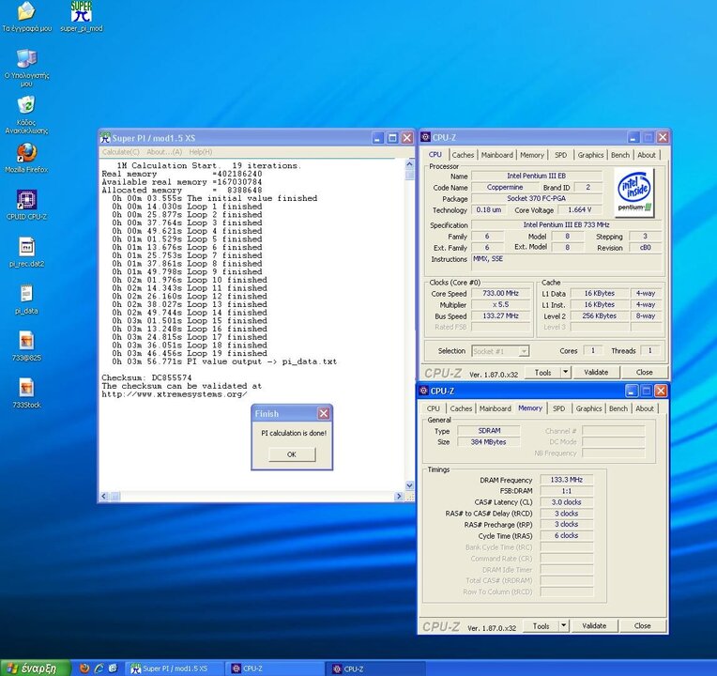
Task: Click the Checksum: DC855574 line
Action: click(x=146, y=377)
